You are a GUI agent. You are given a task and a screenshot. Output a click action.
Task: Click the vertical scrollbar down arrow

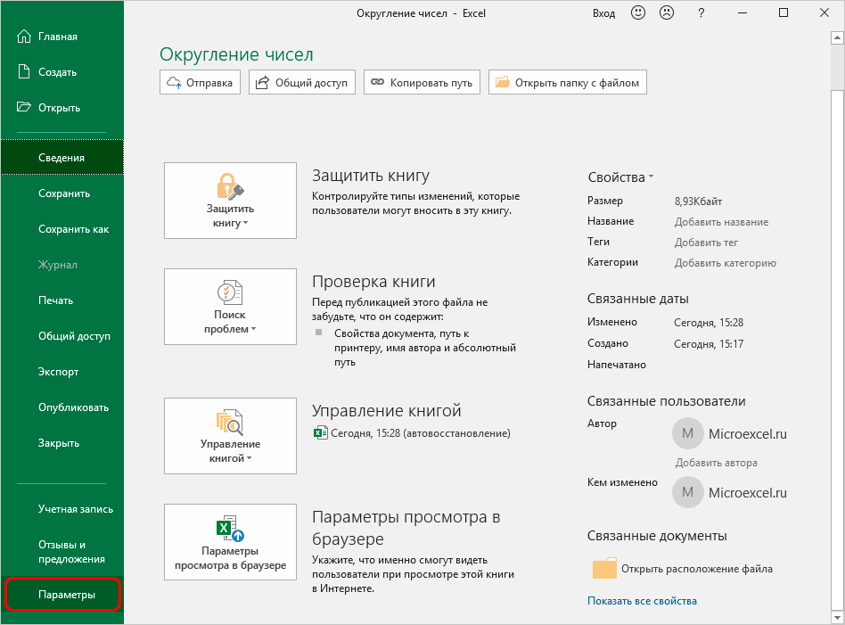point(837,616)
